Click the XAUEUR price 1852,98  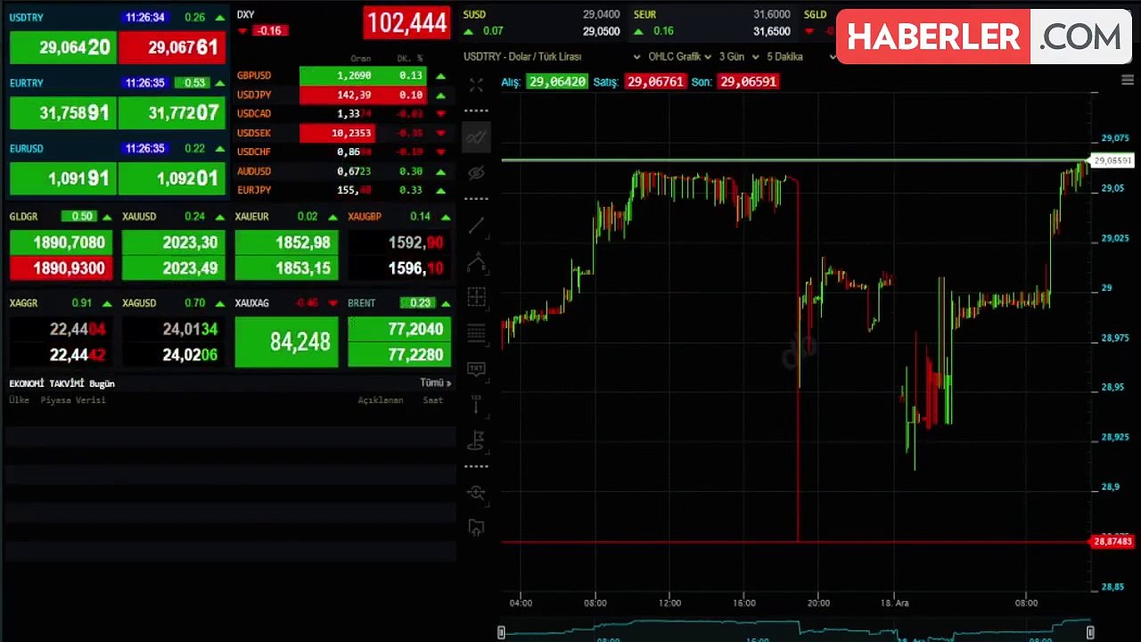point(287,243)
